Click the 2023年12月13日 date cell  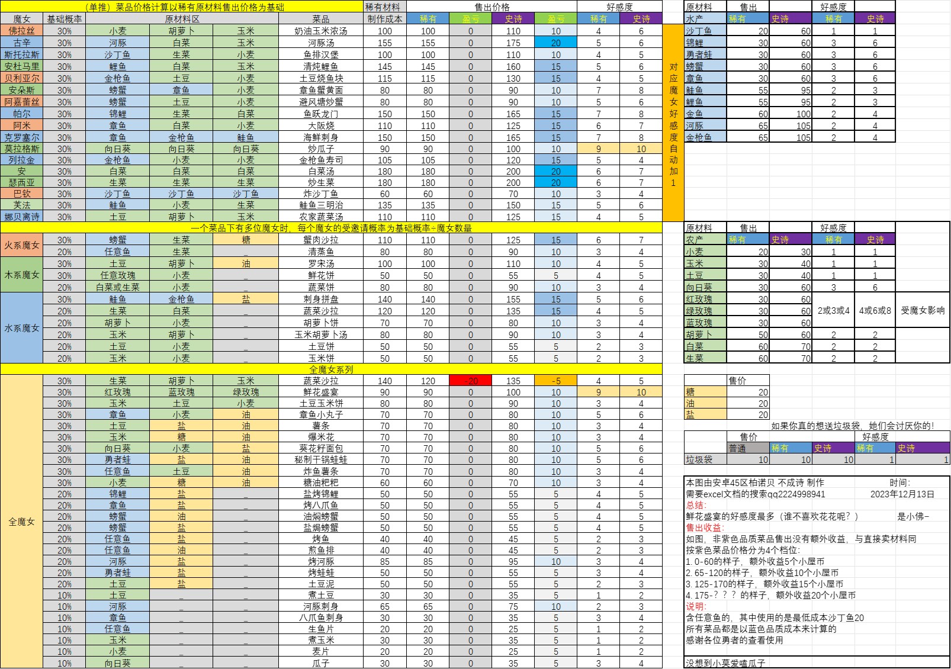point(902,494)
